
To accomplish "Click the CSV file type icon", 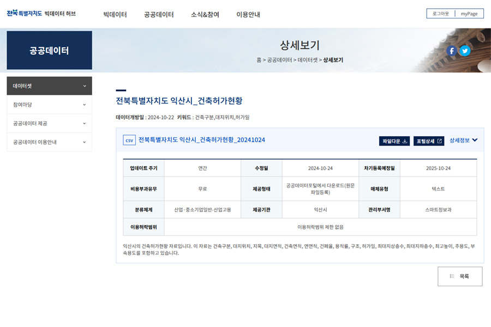I will pyautogui.click(x=129, y=140).
